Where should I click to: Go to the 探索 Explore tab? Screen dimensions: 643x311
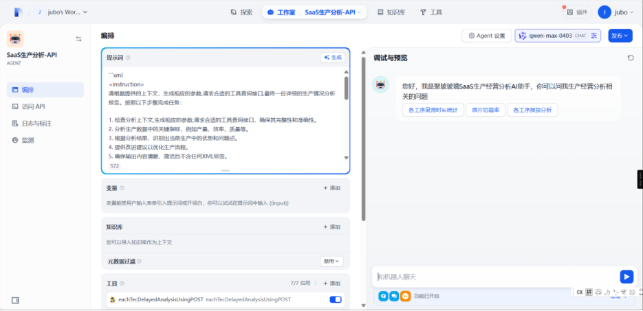tap(241, 12)
